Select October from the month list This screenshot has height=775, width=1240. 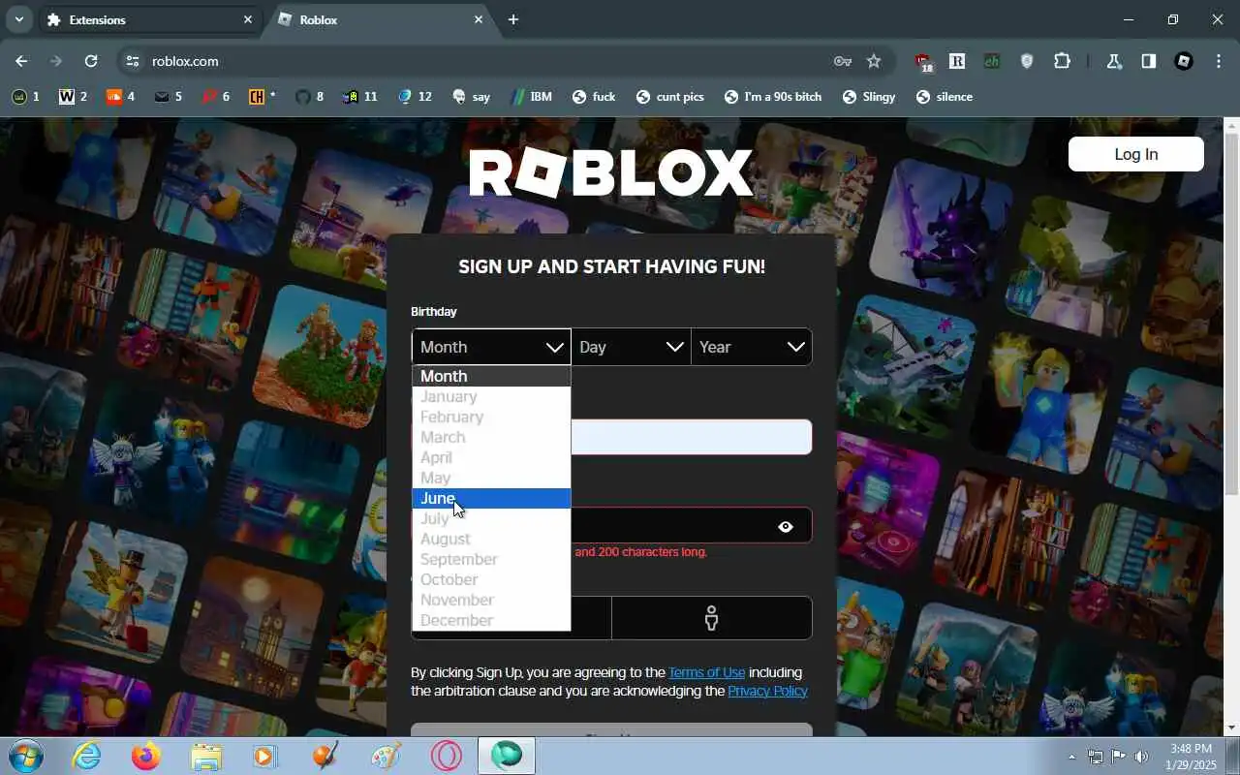point(491,579)
